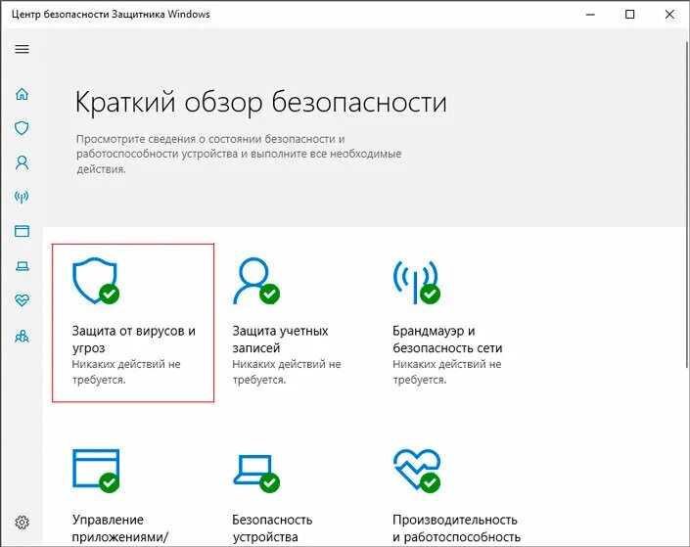Open account protection sidebar icon
The height and width of the screenshot is (547, 690).
pos(22,162)
